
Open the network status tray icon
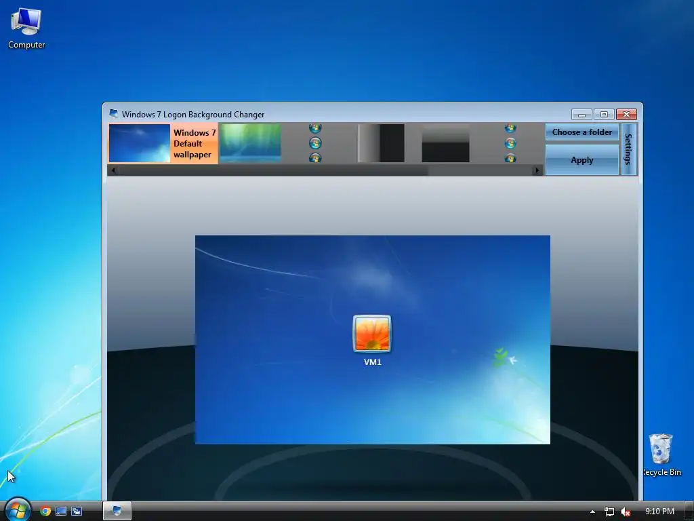pos(609,512)
